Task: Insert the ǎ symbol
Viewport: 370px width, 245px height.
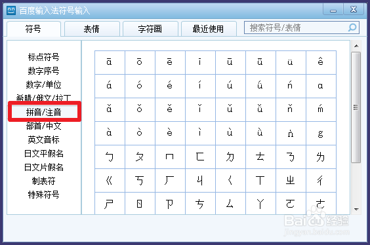Action: pos(110,109)
